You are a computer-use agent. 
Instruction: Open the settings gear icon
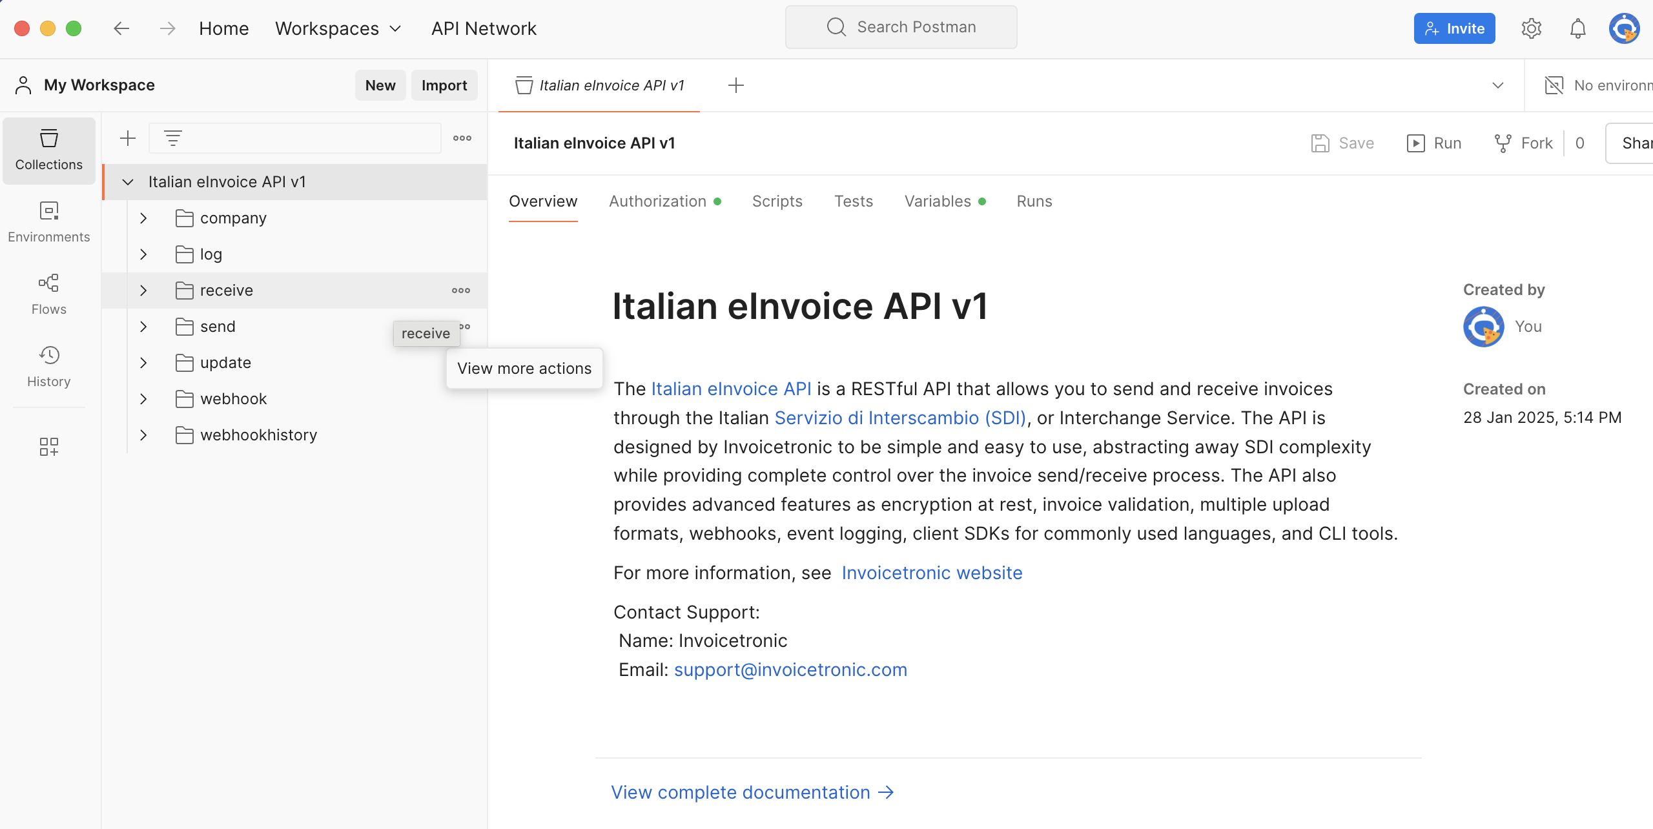coord(1531,28)
